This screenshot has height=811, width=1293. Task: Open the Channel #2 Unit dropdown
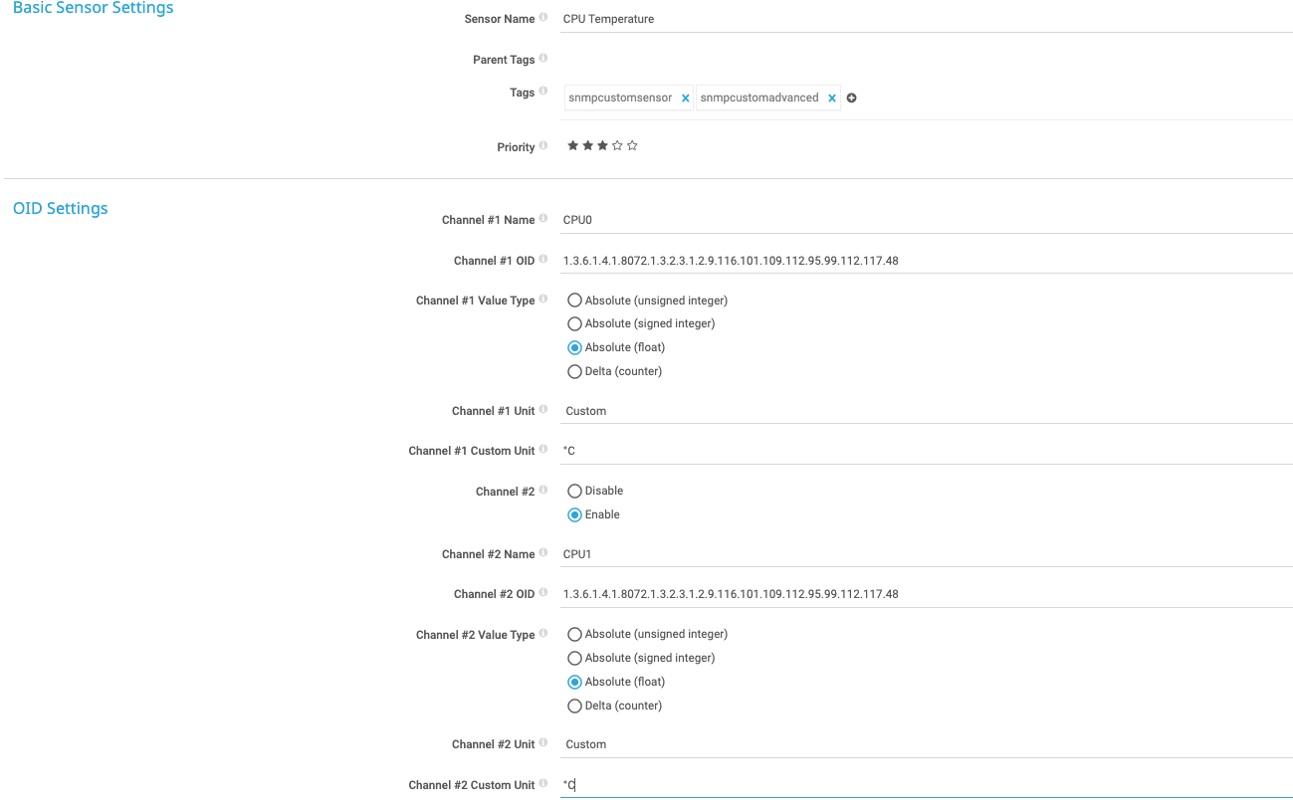click(x=926, y=744)
